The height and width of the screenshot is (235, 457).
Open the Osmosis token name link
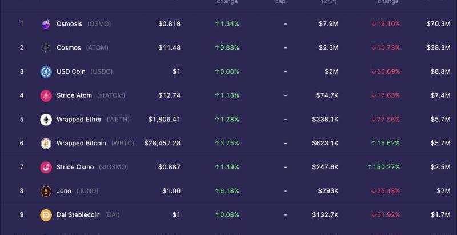[x=69, y=24]
